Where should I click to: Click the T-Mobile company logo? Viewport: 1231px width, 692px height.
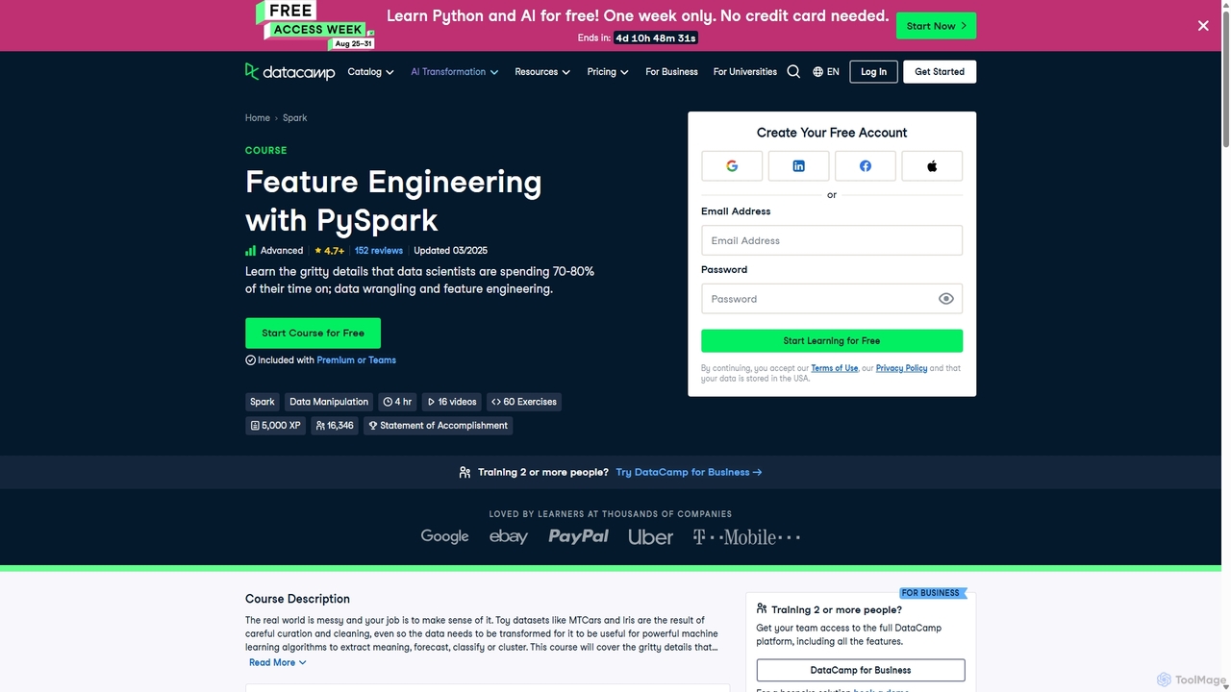746,537
